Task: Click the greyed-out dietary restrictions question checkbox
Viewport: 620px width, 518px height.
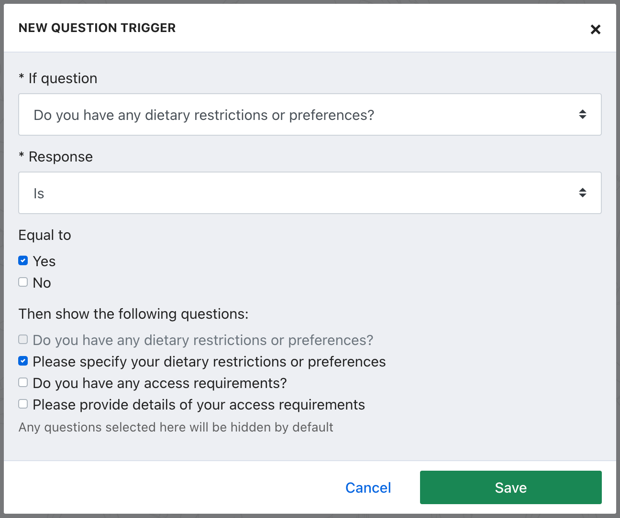Action: tap(23, 339)
